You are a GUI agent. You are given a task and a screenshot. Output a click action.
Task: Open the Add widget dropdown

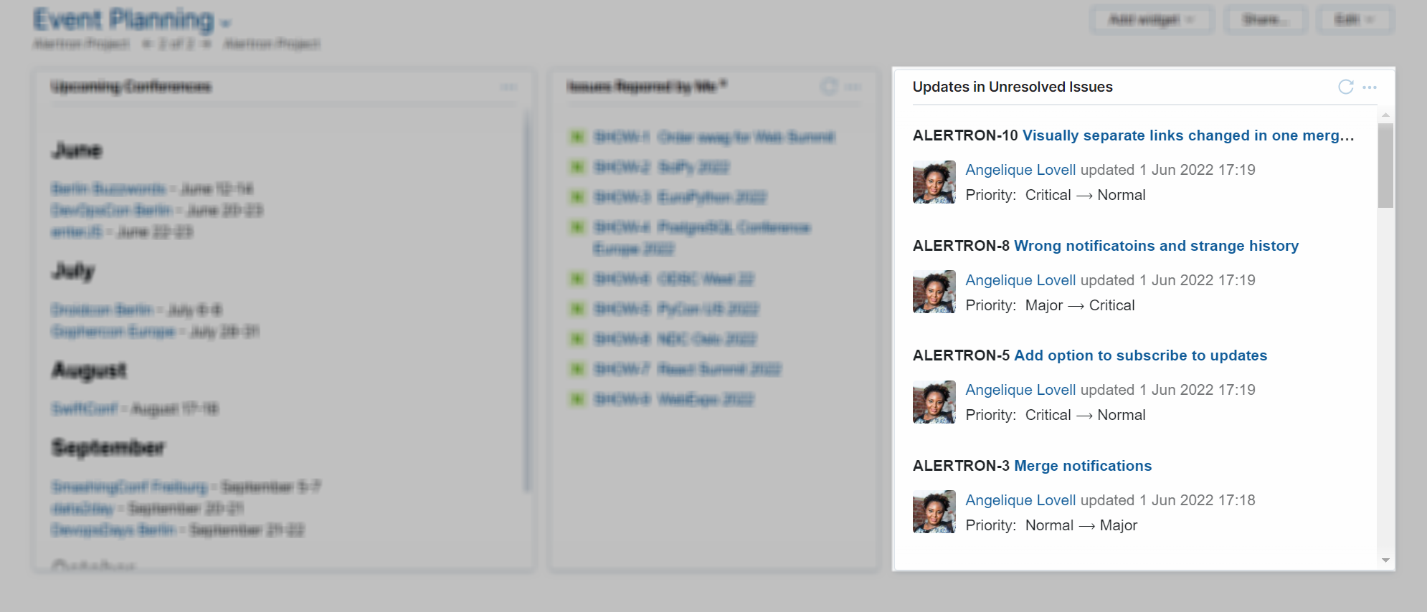[1152, 19]
